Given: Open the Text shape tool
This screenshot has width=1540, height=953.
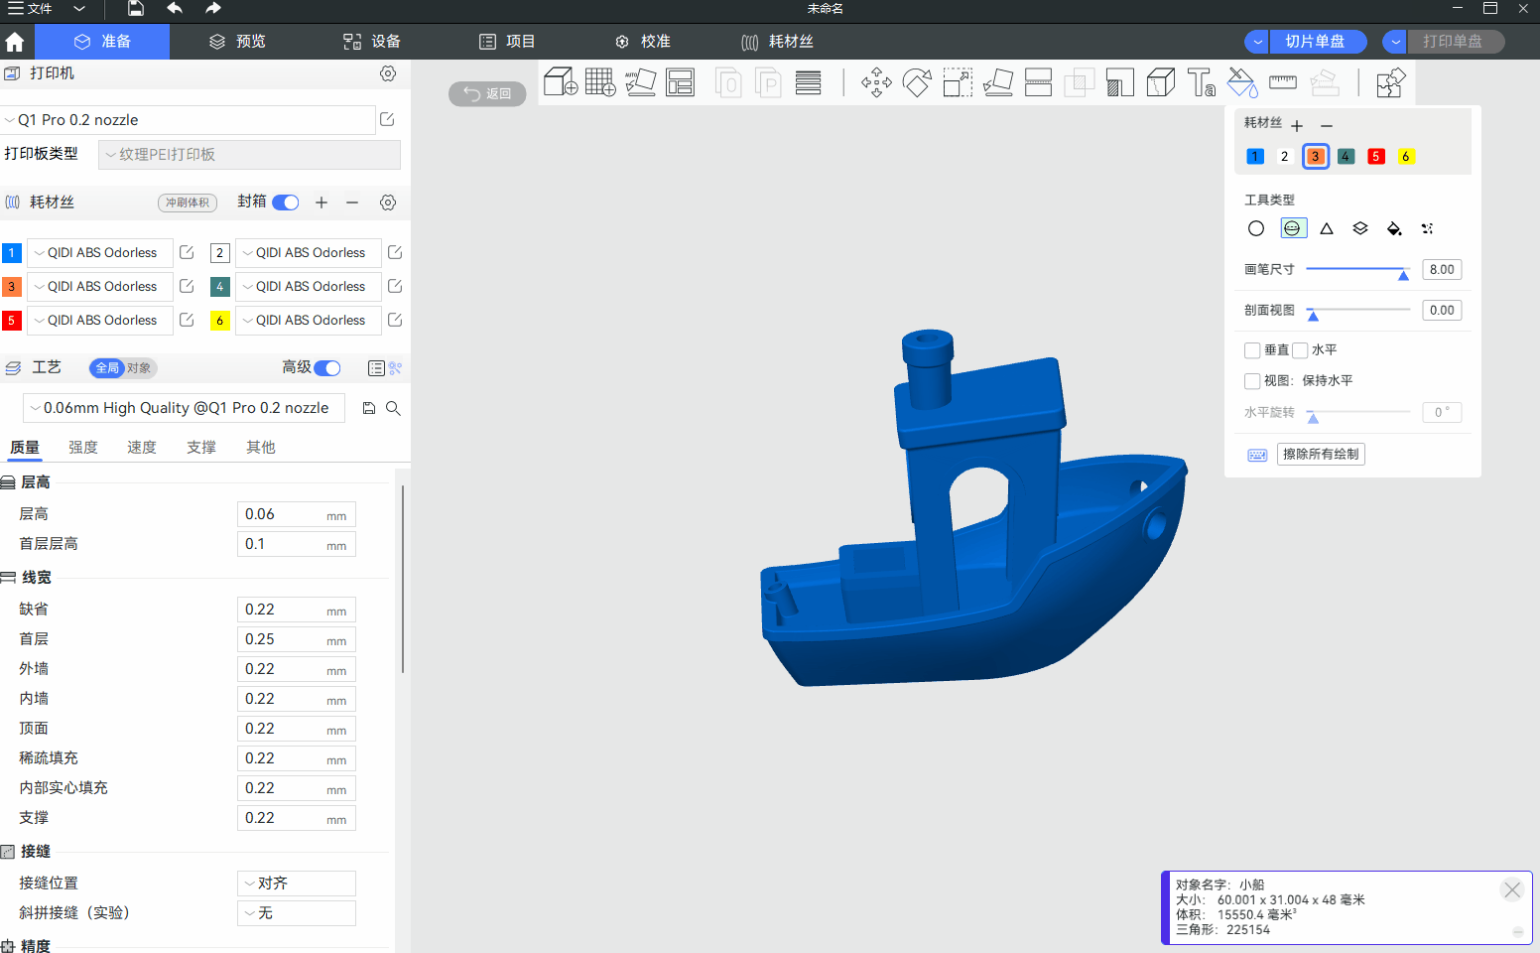Looking at the screenshot, I should click(1201, 82).
